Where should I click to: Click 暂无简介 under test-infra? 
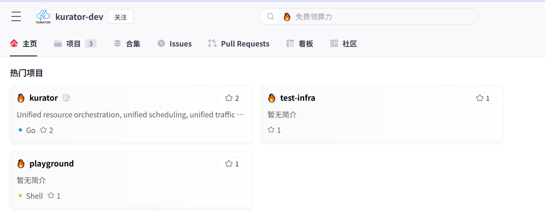[282, 115]
